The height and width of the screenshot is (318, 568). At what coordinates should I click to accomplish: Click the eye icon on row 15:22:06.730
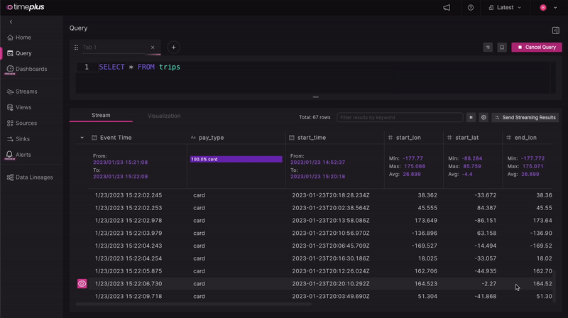[82, 284]
